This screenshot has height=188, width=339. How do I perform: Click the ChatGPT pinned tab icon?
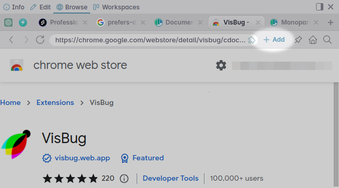click(x=8, y=22)
